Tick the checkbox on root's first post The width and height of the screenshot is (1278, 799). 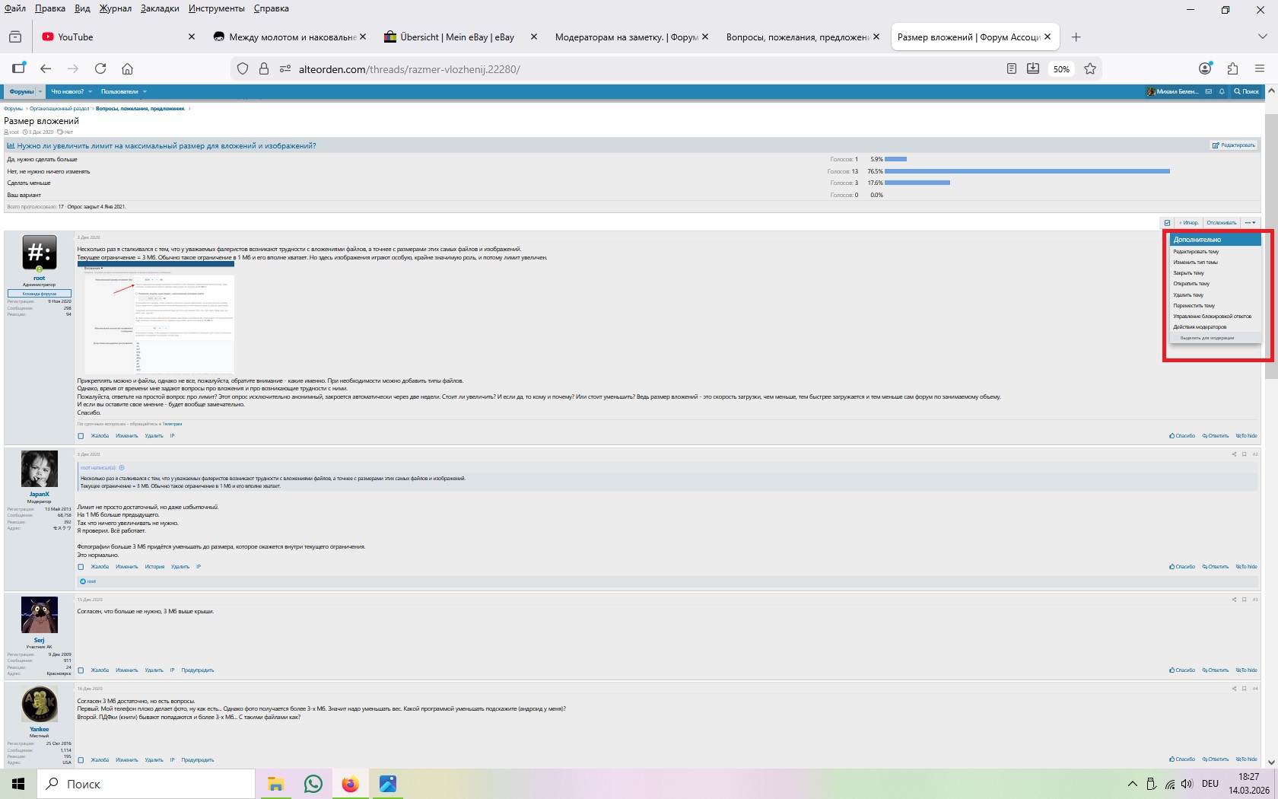point(81,436)
